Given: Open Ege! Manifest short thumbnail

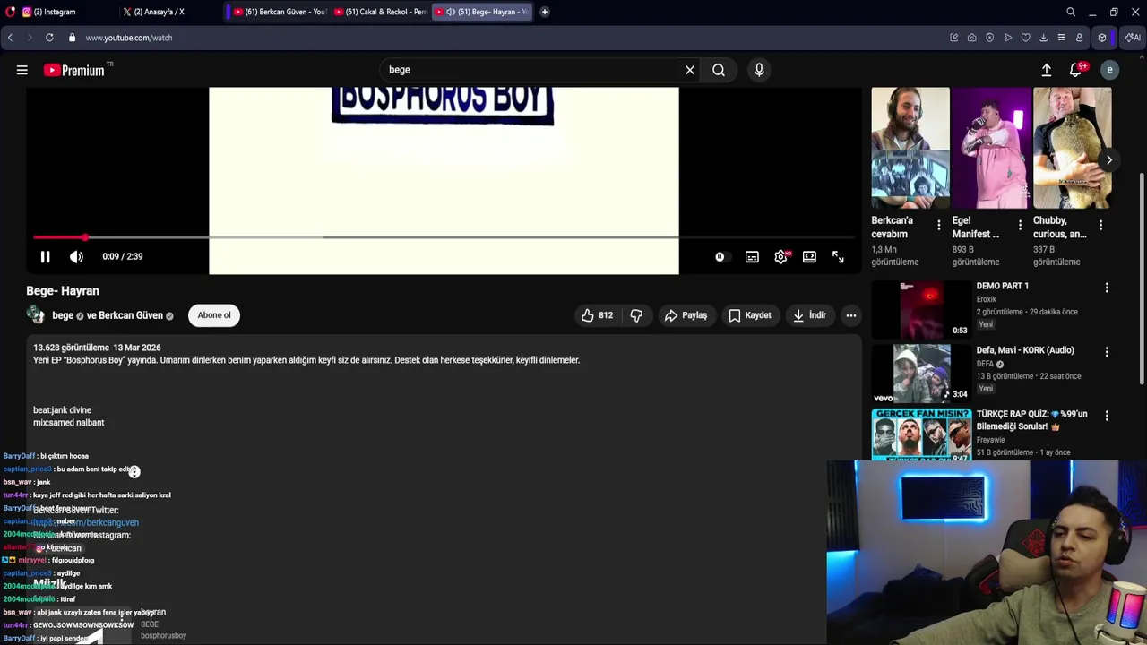Looking at the screenshot, I should click(x=991, y=148).
